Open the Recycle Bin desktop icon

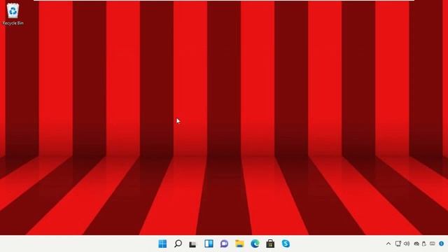click(x=13, y=11)
